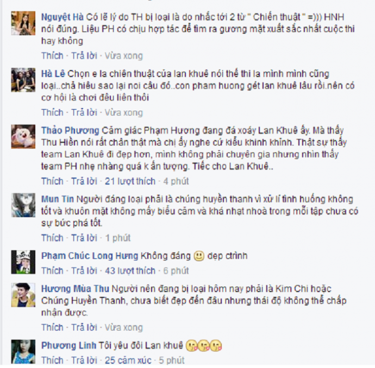Open the Thảo Phương profile name link

click(70, 131)
